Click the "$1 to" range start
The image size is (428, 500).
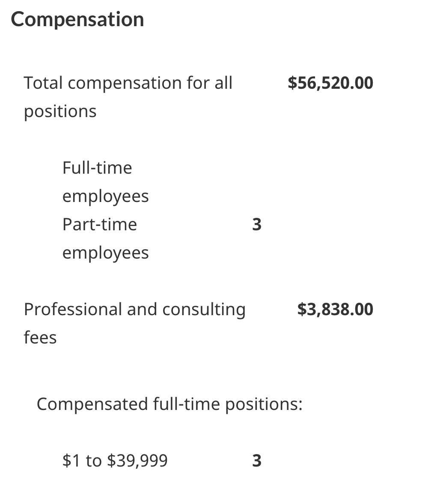pos(82,461)
